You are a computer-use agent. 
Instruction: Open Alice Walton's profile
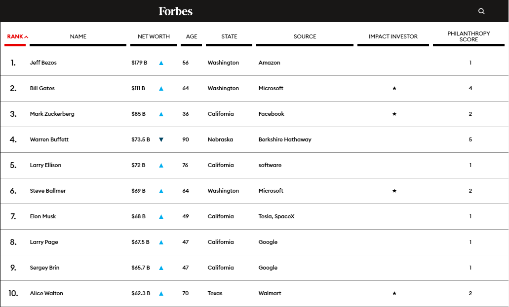pos(46,293)
